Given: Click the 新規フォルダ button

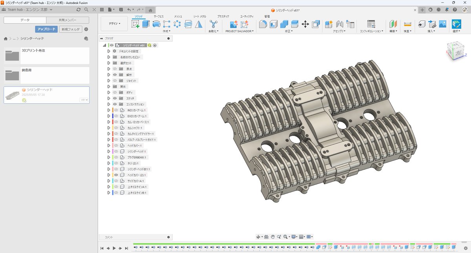Looking at the screenshot, I should pyautogui.click(x=71, y=29).
